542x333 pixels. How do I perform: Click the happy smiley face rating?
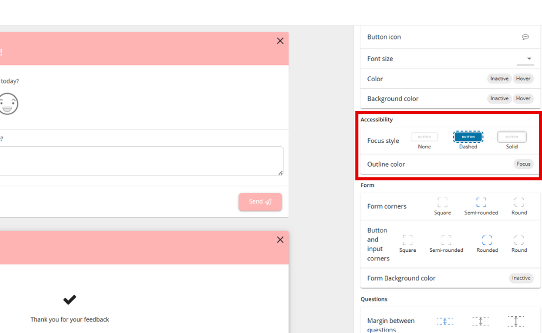tap(8, 103)
